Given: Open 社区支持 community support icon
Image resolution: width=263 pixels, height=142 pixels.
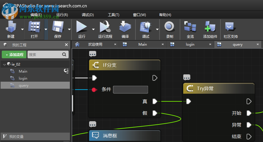Looking at the screenshot, I should (x=230, y=26).
